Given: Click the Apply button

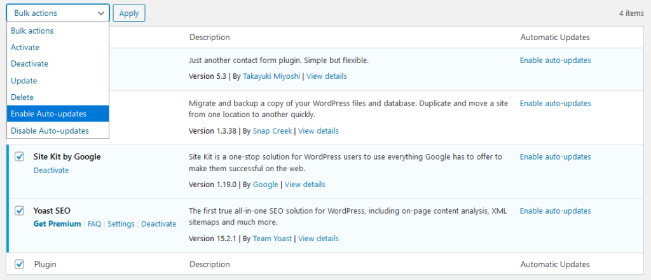Looking at the screenshot, I should (x=128, y=13).
